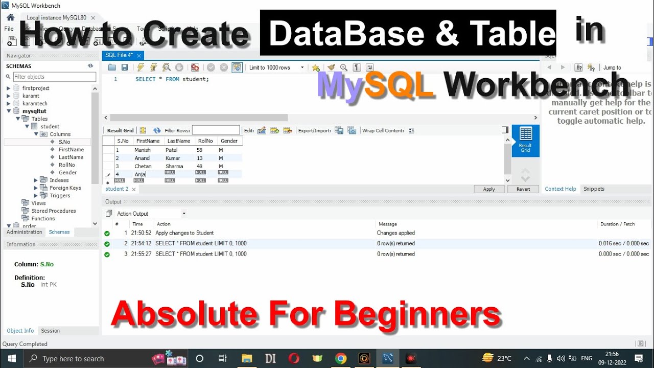Export recordset to external file
This screenshot has height=368, width=654.
(339, 130)
